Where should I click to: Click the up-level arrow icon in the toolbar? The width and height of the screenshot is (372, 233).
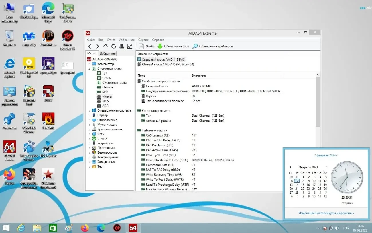(x=105, y=46)
